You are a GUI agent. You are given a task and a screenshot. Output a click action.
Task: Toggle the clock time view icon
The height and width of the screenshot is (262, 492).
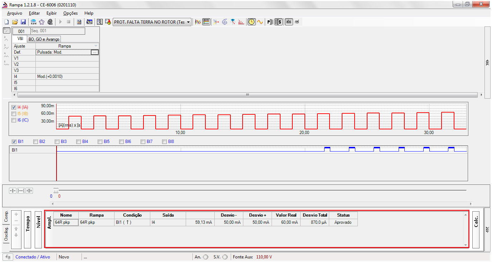tap(252, 22)
